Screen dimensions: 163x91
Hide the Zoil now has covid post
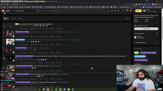click(x=52, y=53)
